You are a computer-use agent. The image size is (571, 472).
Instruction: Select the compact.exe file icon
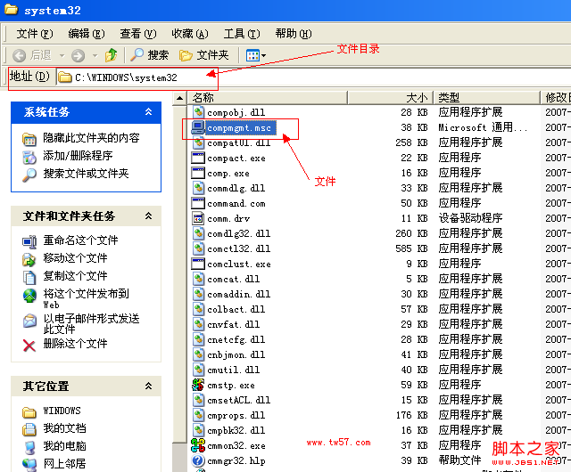tap(198, 158)
